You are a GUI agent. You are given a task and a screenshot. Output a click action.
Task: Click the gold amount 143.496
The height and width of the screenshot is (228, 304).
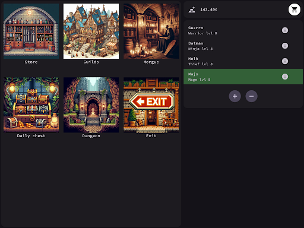pyautogui.click(x=209, y=9)
